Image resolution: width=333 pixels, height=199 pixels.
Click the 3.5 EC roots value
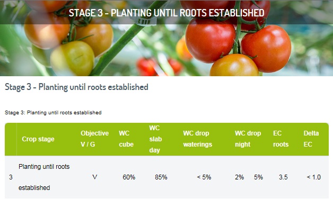[283, 177]
